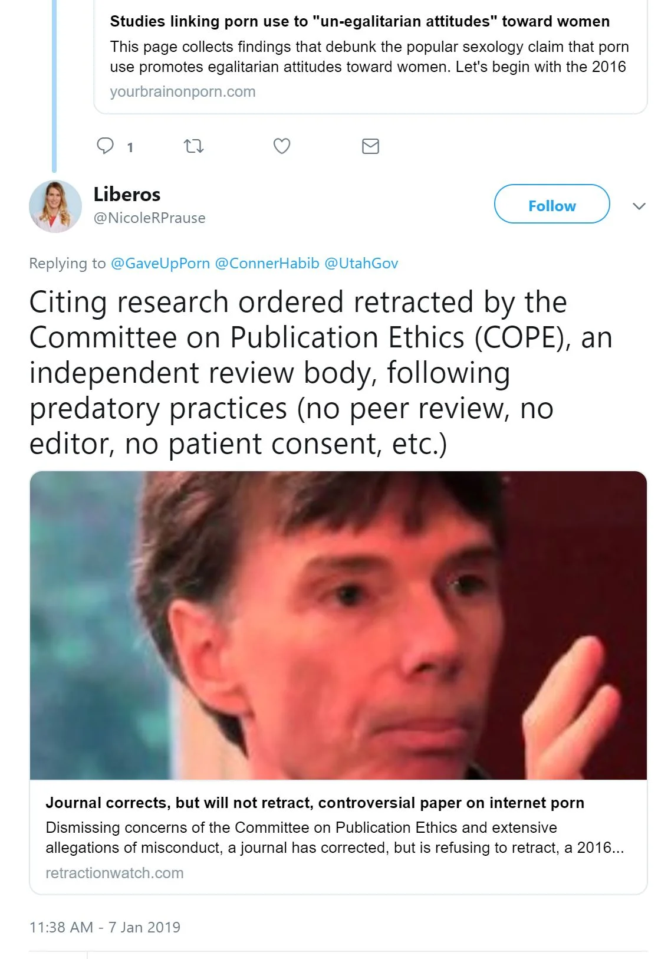671x959 pixels.
Task: Open the retractionwatch article preview image
Action: pos(338,625)
